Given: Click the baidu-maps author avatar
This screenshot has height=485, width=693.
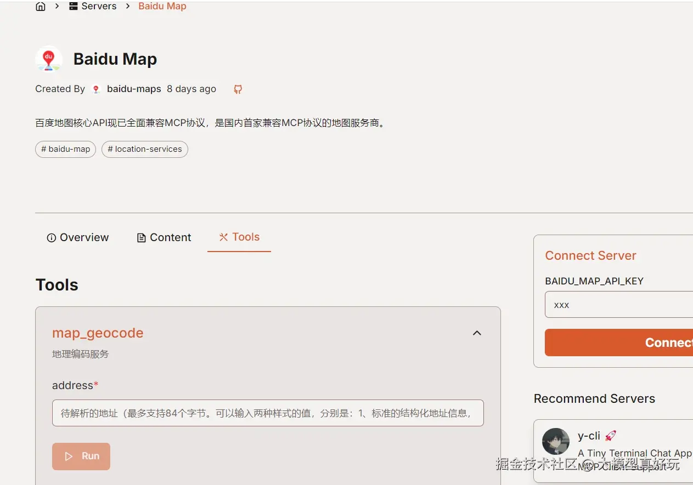Looking at the screenshot, I should (96, 89).
